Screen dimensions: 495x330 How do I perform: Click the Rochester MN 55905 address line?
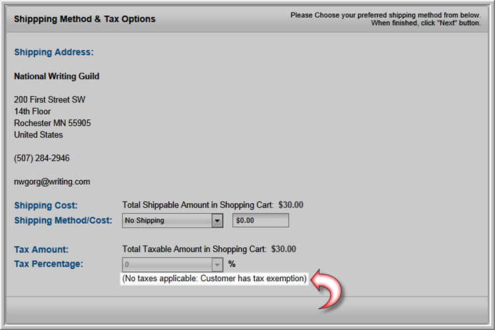[x=52, y=123]
